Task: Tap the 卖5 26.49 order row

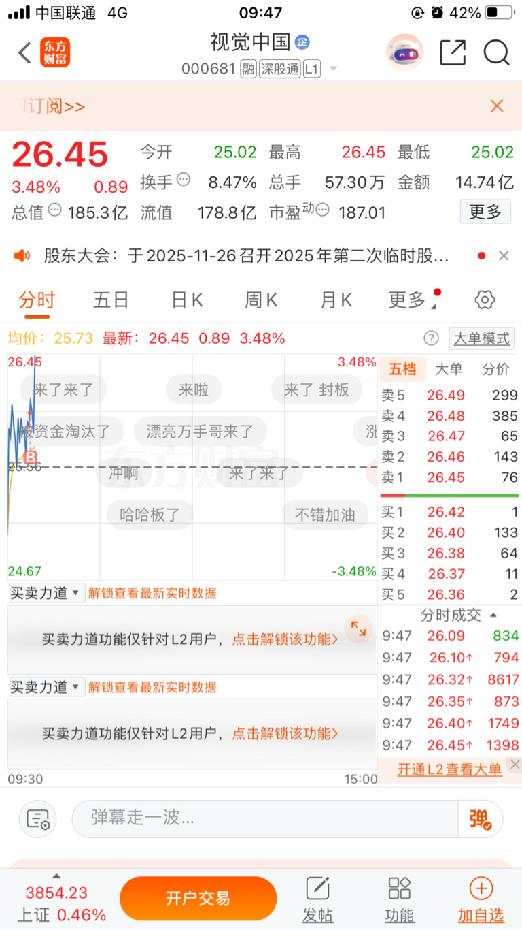Action: point(449,395)
